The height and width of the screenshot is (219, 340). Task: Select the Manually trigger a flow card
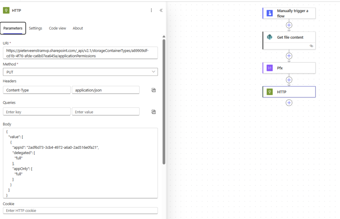[x=289, y=13]
